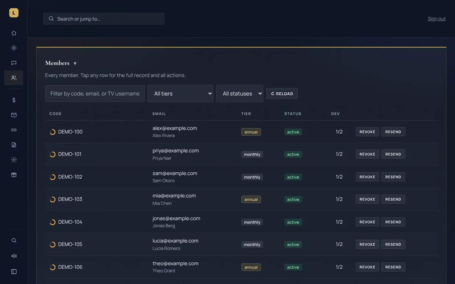Click the EMAIL column header

(159, 114)
